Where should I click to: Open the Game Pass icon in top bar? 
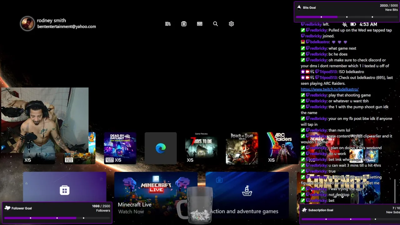pos(200,24)
